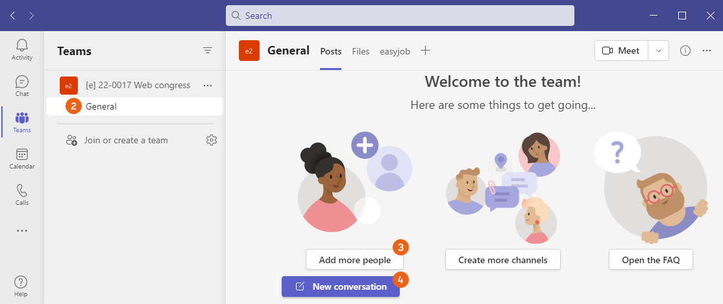The width and height of the screenshot is (723, 304).
Task: Show channel info icon
Action: tap(685, 51)
